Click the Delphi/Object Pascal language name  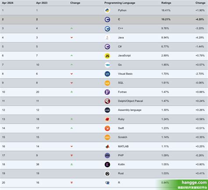tap(130, 101)
